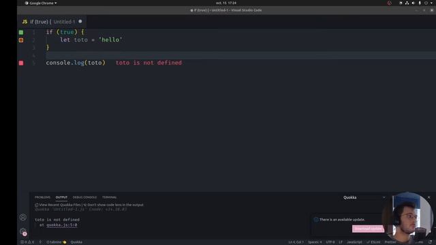436x245 pixels.
Task: Switch to the PROBLEMS panel tab
Action: click(x=42, y=197)
